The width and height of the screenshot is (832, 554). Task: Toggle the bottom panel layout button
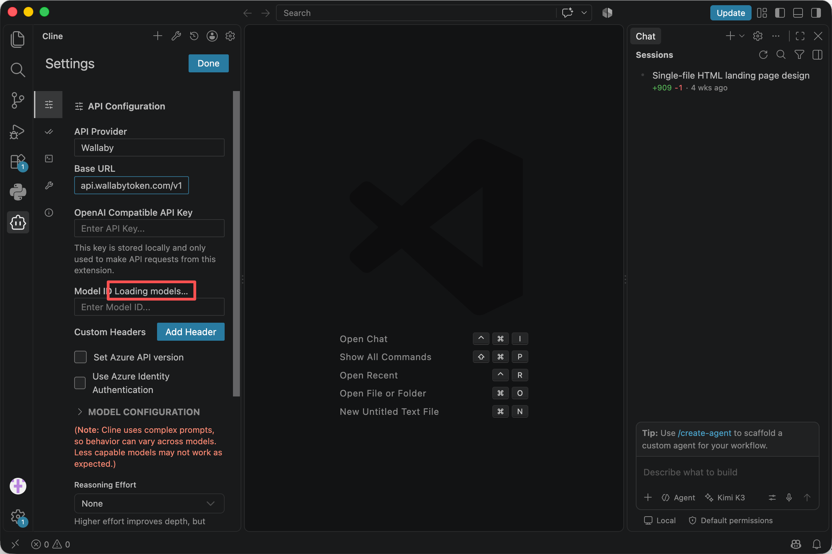tap(798, 13)
